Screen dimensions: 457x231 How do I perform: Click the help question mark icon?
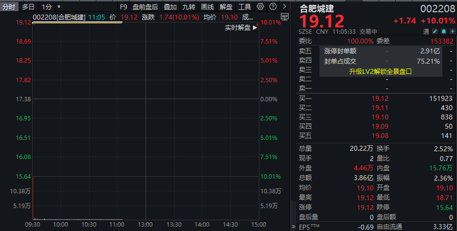click(x=273, y=6)
